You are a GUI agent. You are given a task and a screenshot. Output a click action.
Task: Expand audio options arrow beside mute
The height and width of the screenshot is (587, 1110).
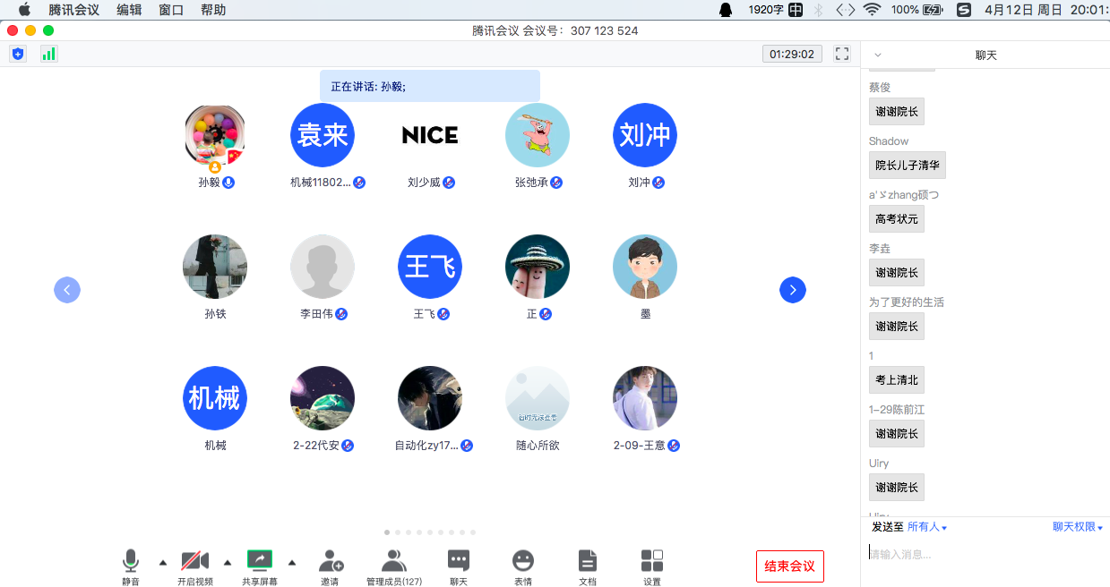click(x=163, y=562)
